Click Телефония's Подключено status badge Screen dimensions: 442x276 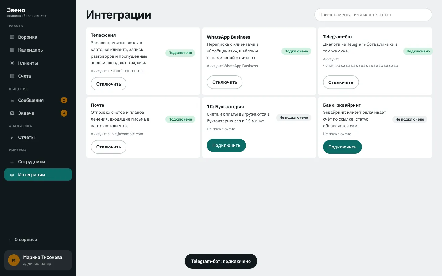click(x=180, y=53)
